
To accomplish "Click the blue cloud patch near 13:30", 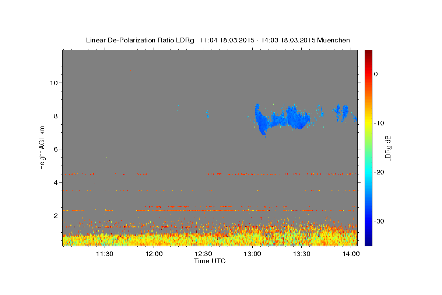I will point(298,117).
